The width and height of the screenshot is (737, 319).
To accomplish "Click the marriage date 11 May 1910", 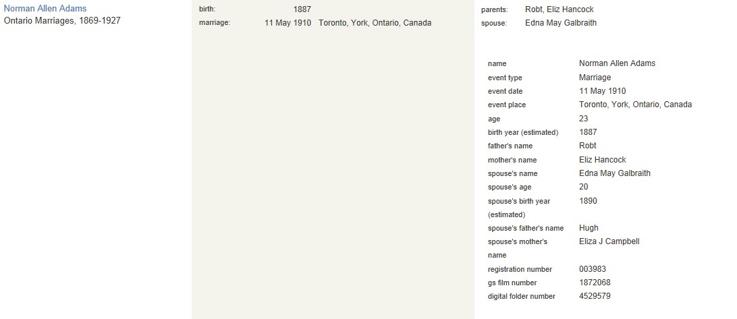I will pyautogui.click(x=288, y=22).
